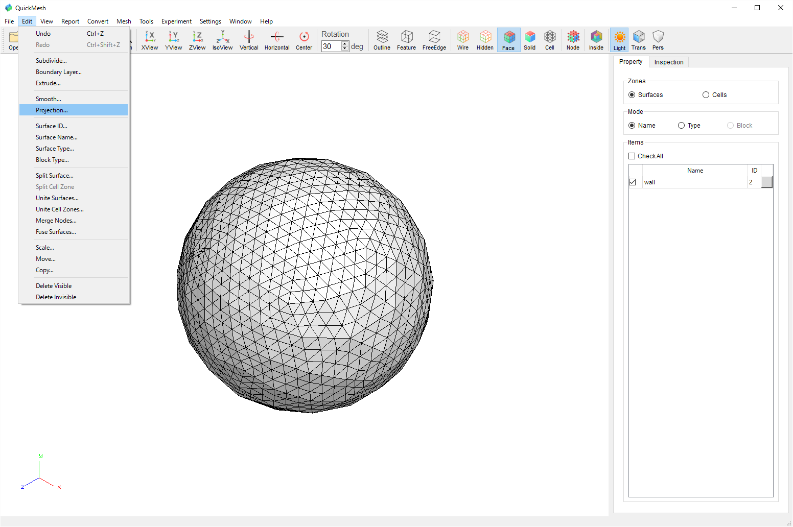Image resolution: width=793 pixels, height=527 pixels.
Task: Select Name mode radio button
Action: coord(642,126)
